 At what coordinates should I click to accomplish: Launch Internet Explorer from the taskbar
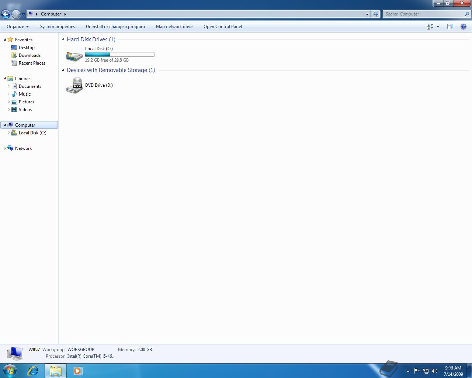click(x=33, y=371)
